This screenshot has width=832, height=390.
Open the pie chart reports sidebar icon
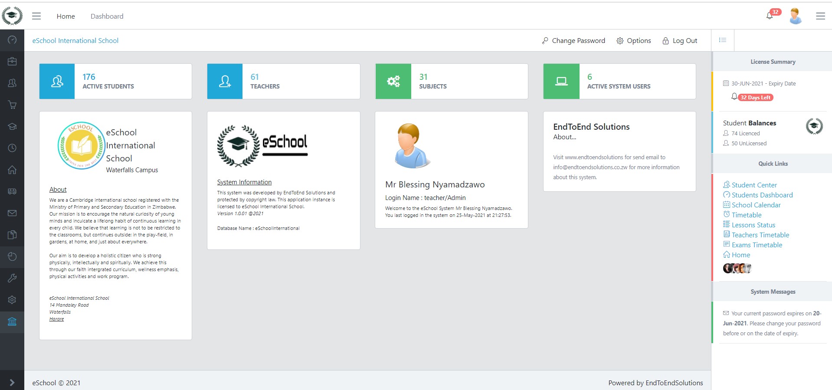(12, 256)
